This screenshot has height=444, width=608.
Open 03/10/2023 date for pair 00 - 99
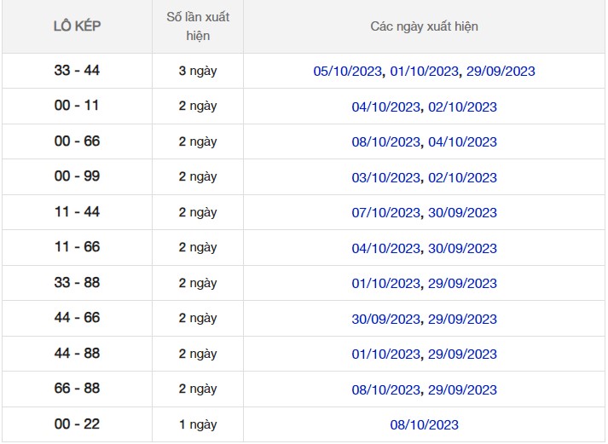click(386, 178)
